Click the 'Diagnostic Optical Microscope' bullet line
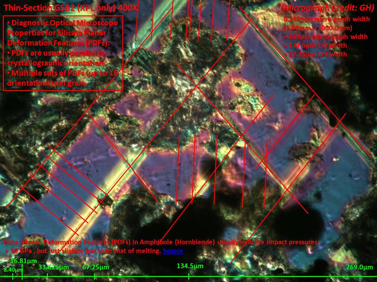The height and width of the screenshot is (282, 377). (63, 23)
